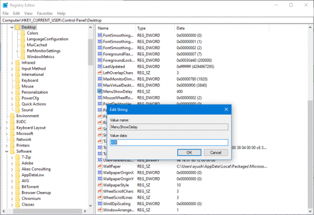314x215 pixels.
Task: Confirm the Edit String dialog with OK
Action: point(189,153)
